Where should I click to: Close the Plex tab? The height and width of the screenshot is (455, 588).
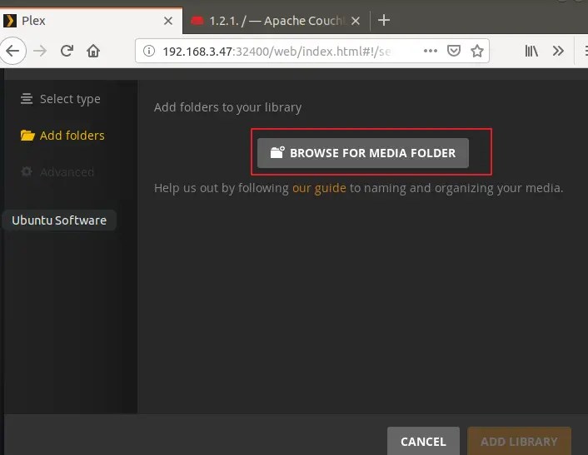coord(168,21)
